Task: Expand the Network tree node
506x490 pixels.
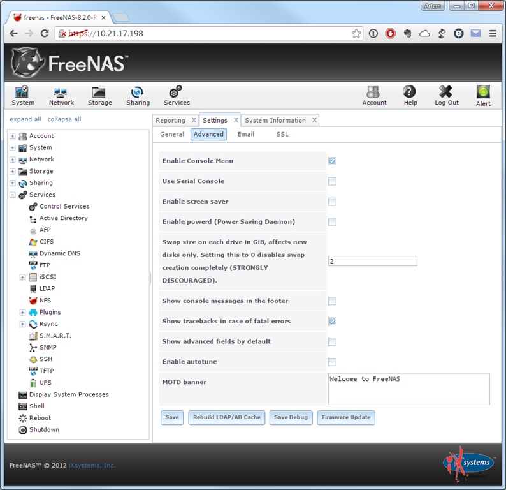Action: coord(12,160)
